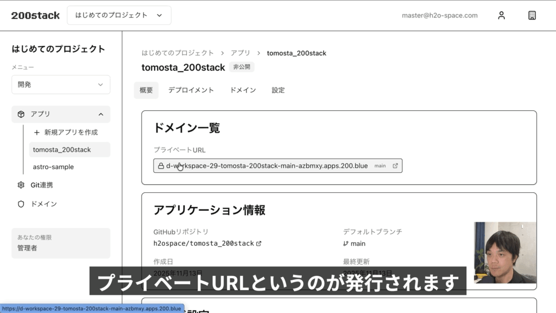Open the 開発 menu dropdown
Viewport: 556px width, 313px height.
click(x=61, y=85)
